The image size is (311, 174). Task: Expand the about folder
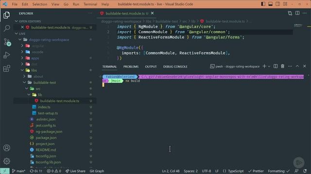24,76
